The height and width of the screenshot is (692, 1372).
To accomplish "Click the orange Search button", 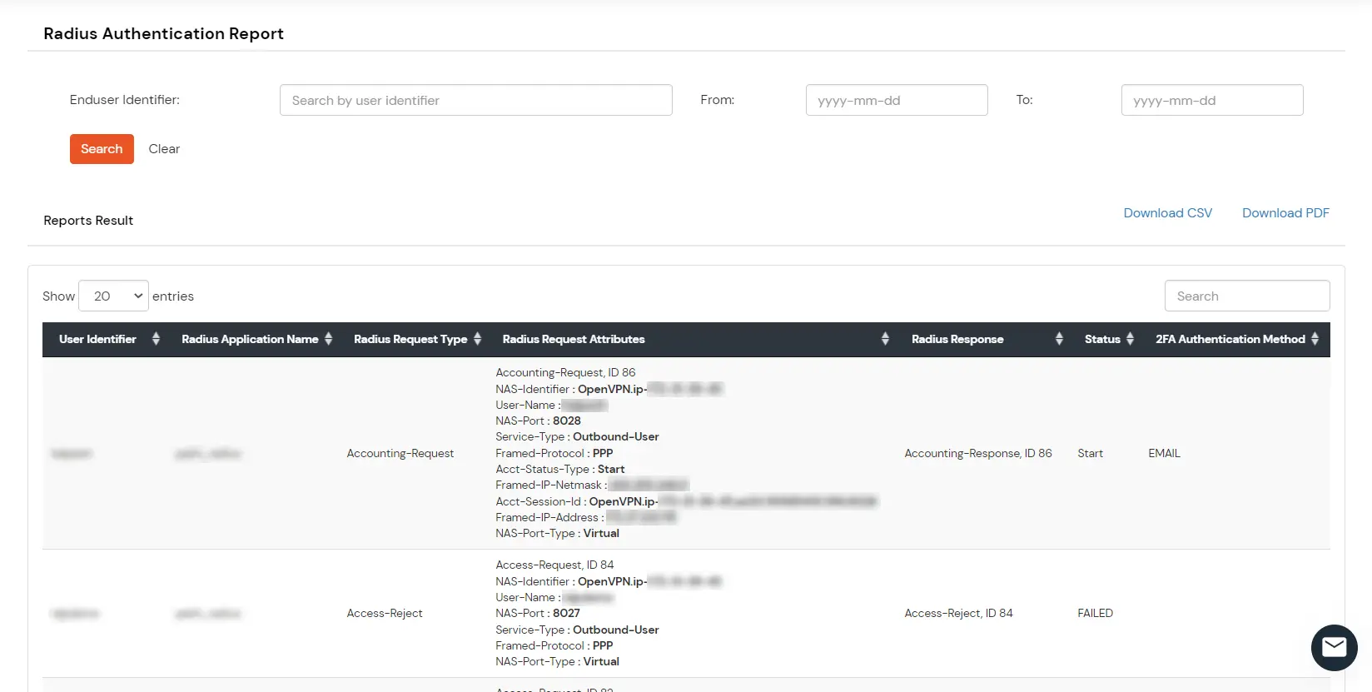I will [x=102, y=149].
